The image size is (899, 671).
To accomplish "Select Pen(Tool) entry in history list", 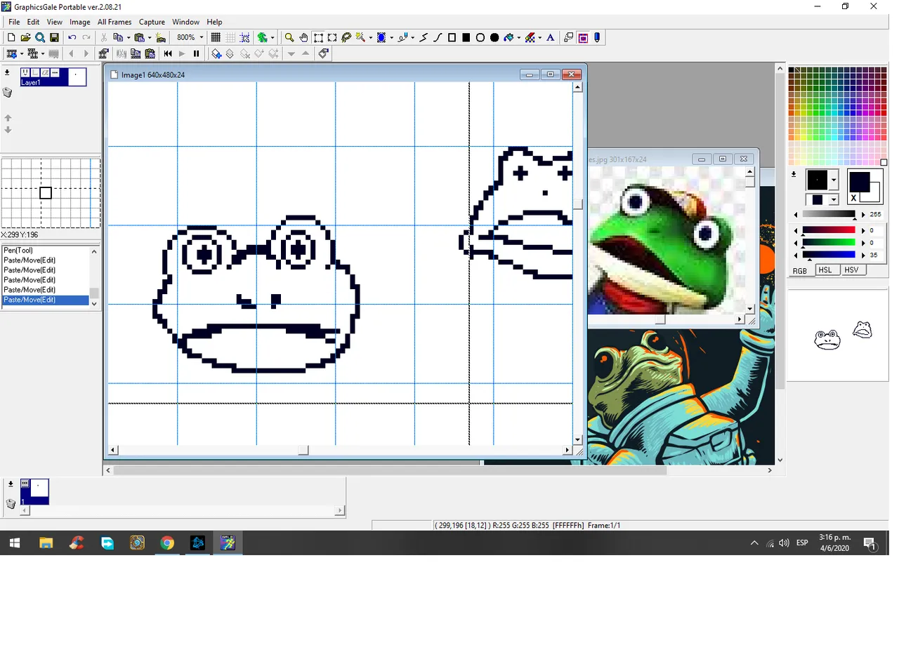I will tap(46, 251).
